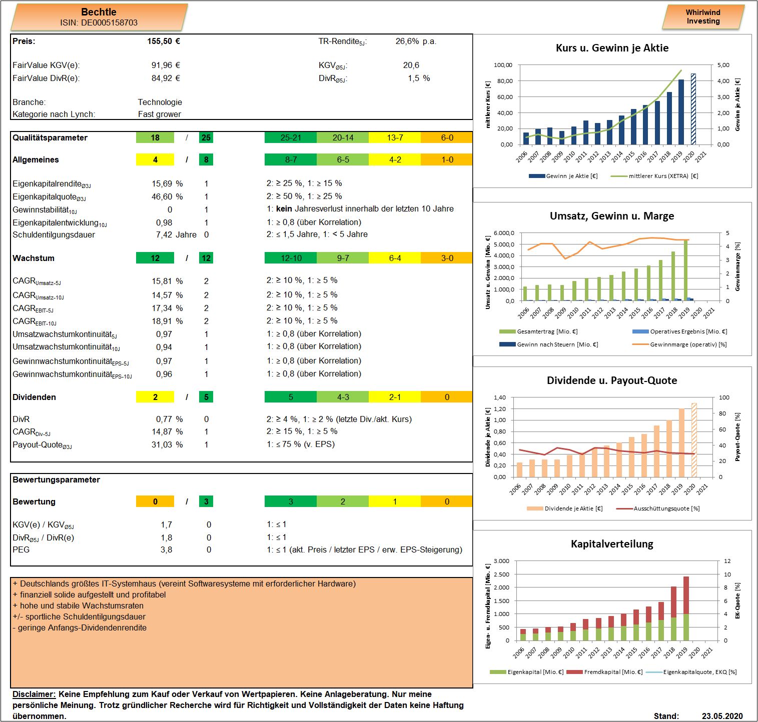Select Payout-Quote value 31,03 %
The height and width of the screenshot is (722, 758).
point(167,444)
